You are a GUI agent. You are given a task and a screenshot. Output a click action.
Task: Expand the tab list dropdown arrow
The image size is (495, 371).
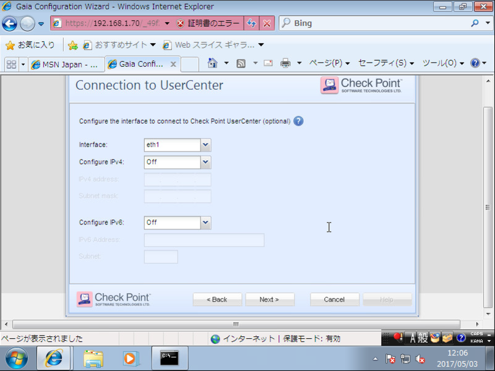coord(23,64)
